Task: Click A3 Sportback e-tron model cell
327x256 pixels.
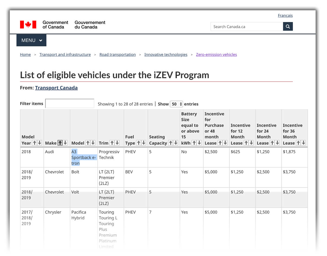Action: click(84, 158)
